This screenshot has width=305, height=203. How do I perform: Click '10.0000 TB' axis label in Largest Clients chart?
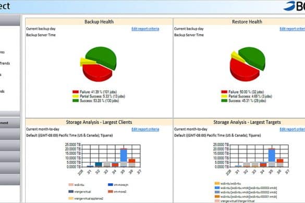coord(73,158)
